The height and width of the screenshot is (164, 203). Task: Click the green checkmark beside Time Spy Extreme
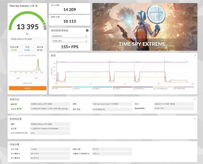click(x=36, y=6)
